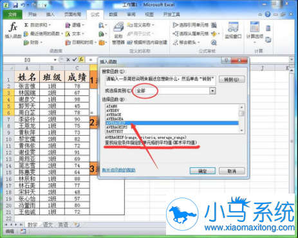
Task: Select AVERAGEIFS in the function list
Action: (172, 127)
